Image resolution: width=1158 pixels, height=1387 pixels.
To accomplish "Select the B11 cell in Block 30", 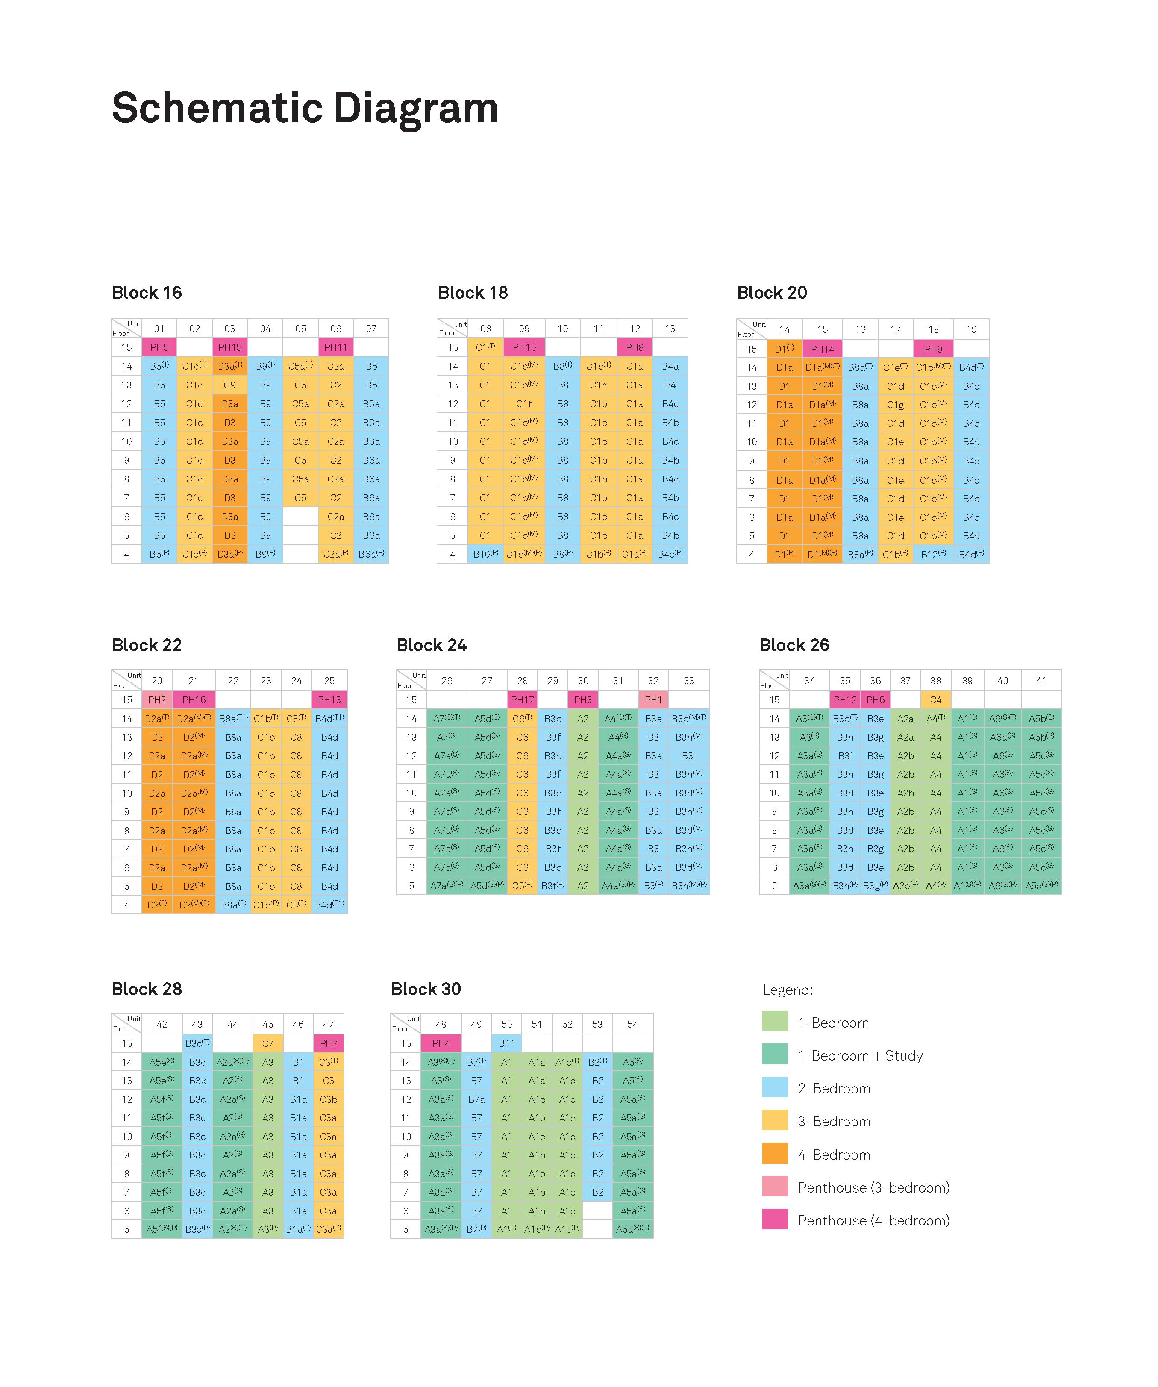I will tap(507, 1043).
